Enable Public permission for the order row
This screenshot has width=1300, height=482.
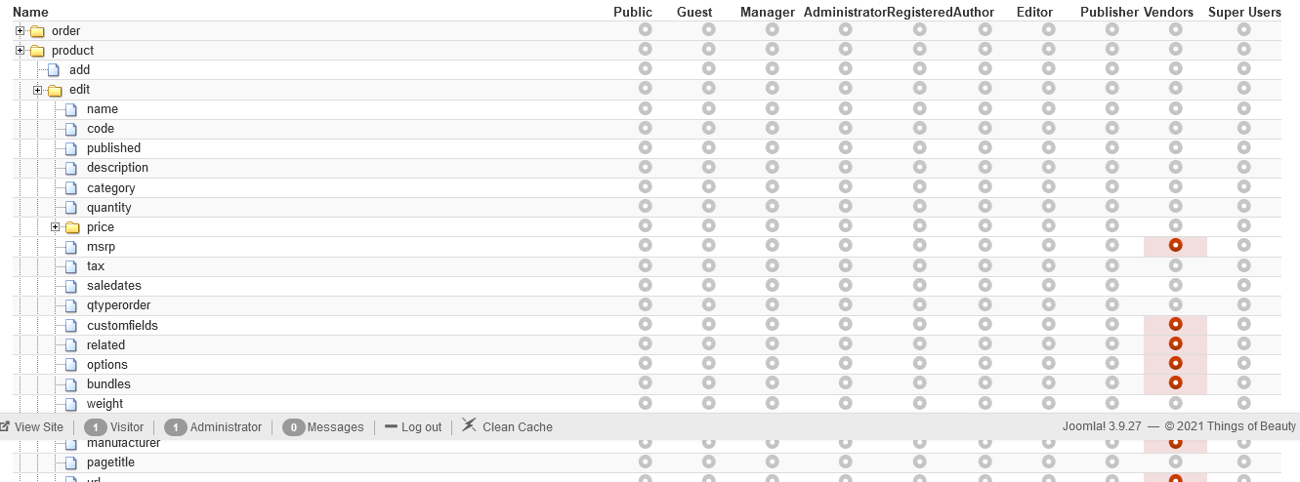click(x=645, y=30)
